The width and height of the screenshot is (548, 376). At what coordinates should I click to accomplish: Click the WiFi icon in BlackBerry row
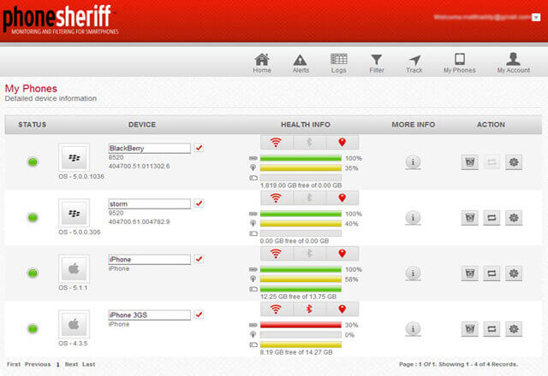point(277,142)
